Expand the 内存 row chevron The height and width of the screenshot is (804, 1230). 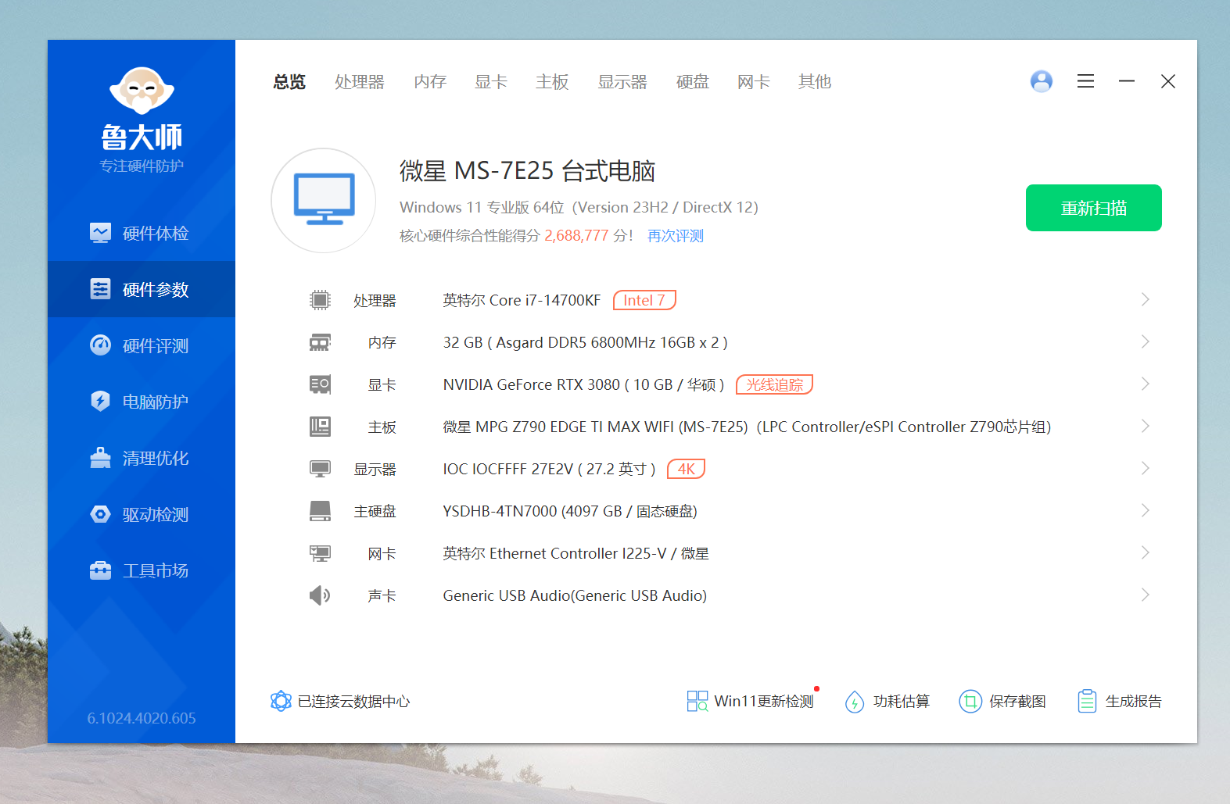[x=1145, y=342]
